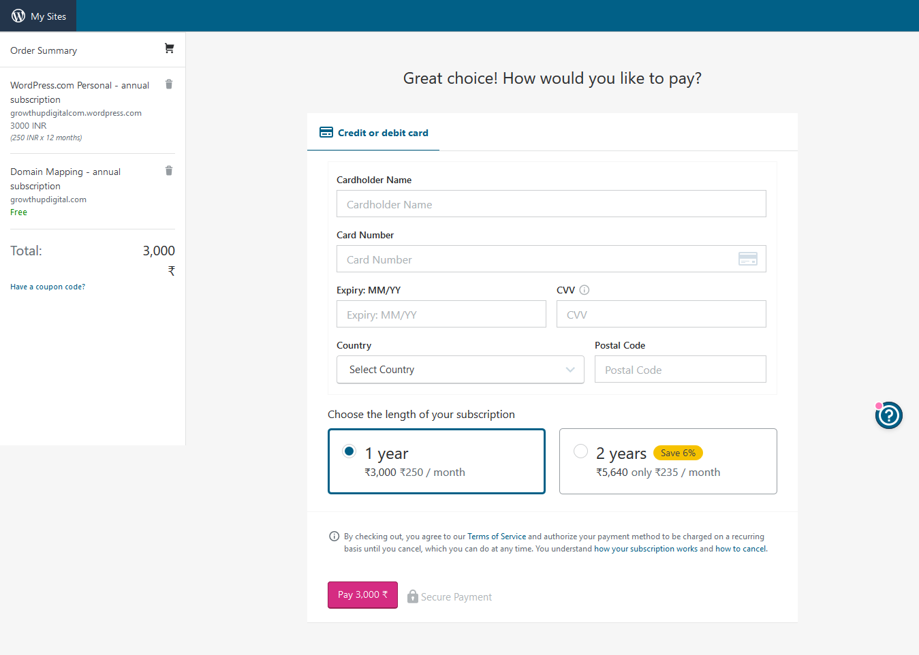919x655 pixels.
Task: Click growthupdigitalcom.wordpress.com text
Action: click(x=76, y=113)
